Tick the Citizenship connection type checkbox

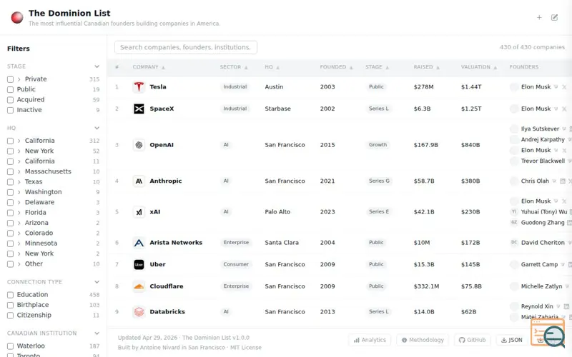(x=10, y=316)
